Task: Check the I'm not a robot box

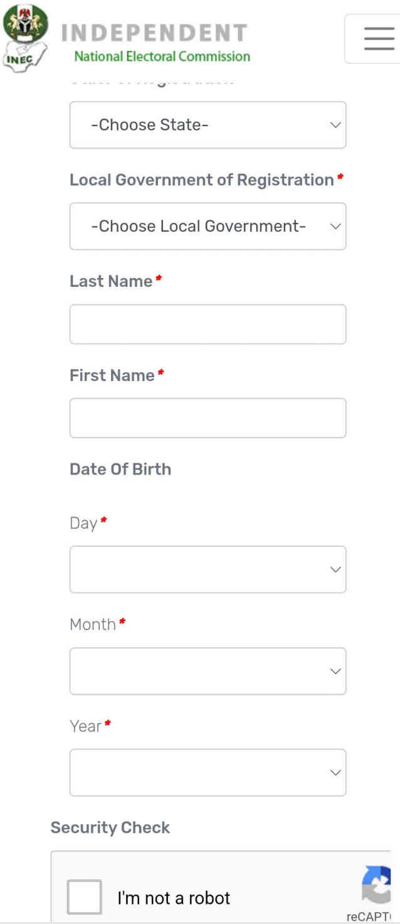Action: click(85, 897)
